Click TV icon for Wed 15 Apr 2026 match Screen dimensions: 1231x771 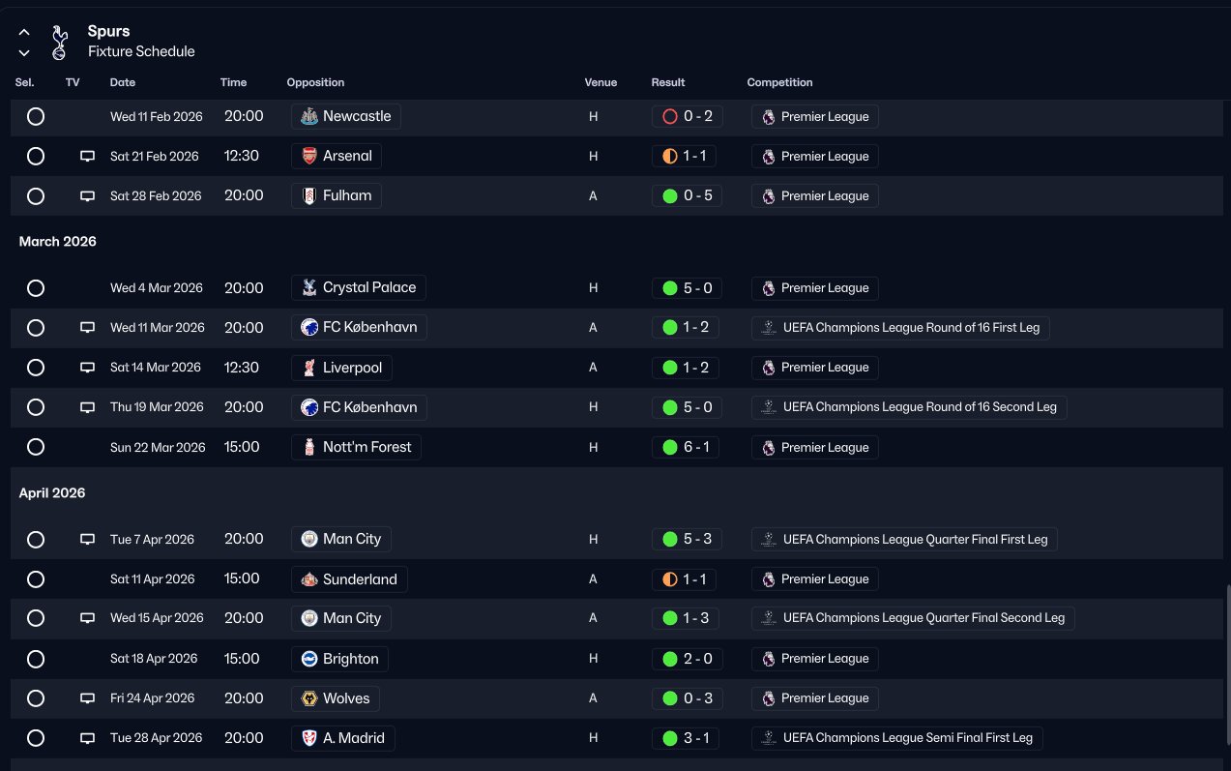coord(87,618)
